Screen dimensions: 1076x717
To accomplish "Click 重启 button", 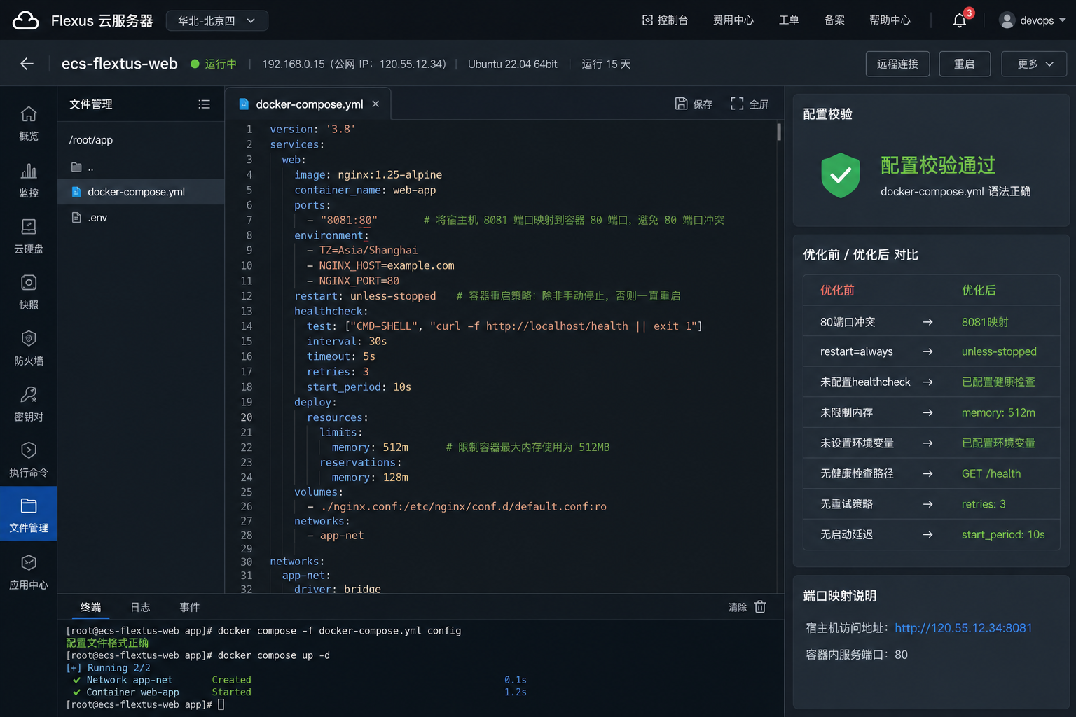I will [x=965, y=64].
